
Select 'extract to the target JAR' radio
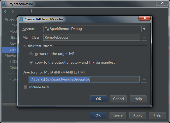tap(31, 54)
